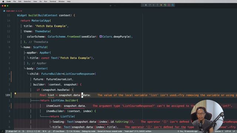237x133 pixels.
Task: Click 'Scaffold' after home:
Action: point(40,47)
